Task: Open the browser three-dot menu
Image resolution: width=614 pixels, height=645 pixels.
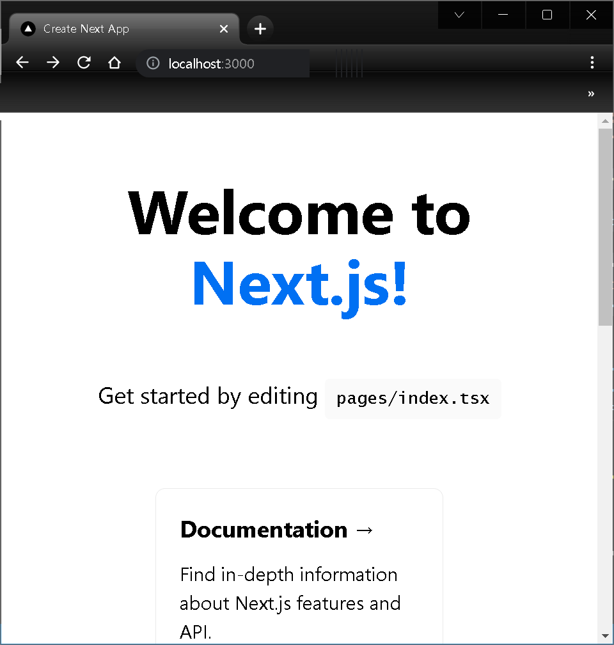Action: (592, 63)
